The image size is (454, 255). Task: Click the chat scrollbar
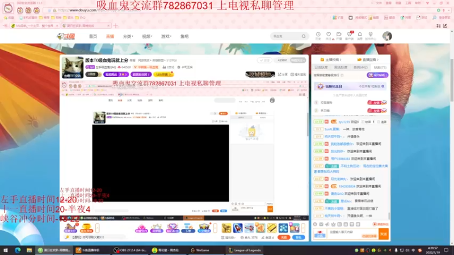pyautogui.click(x=389, y=216)
